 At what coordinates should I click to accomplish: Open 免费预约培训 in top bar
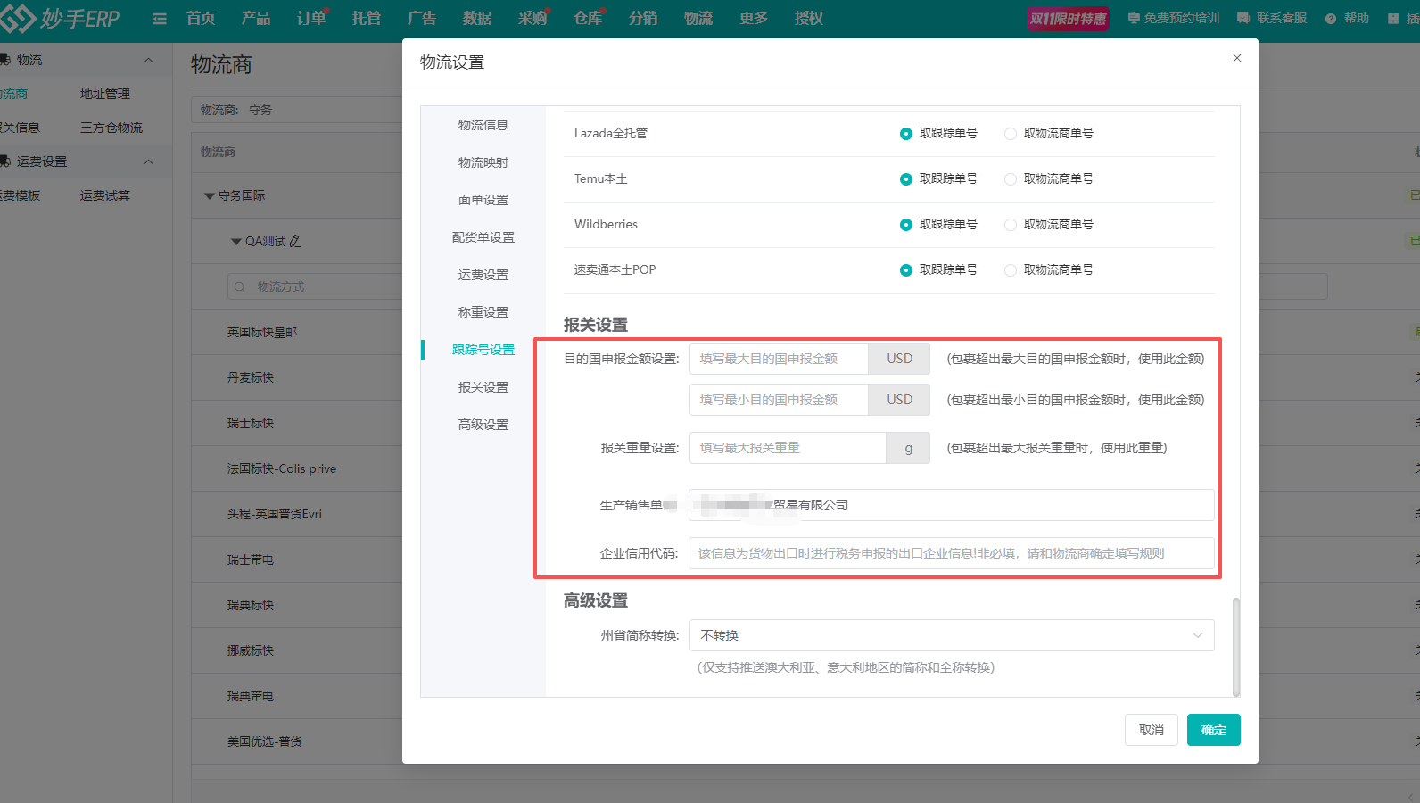pyautogui.click(x=1173, y=19)
